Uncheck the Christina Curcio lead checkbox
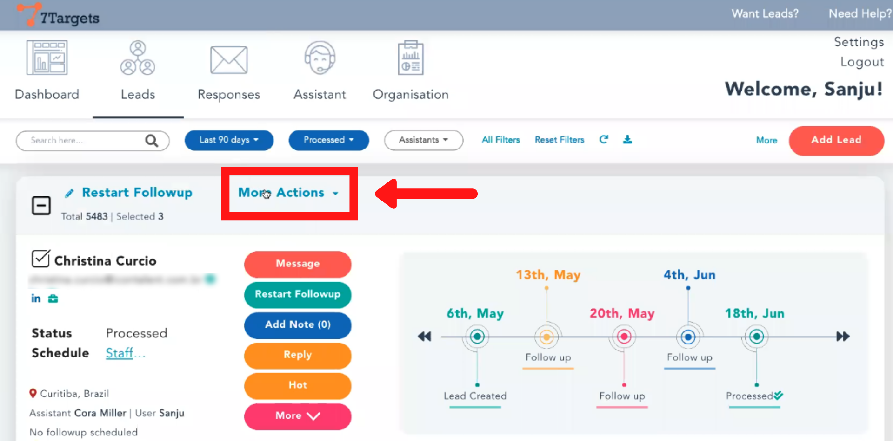 click(40, 259)
